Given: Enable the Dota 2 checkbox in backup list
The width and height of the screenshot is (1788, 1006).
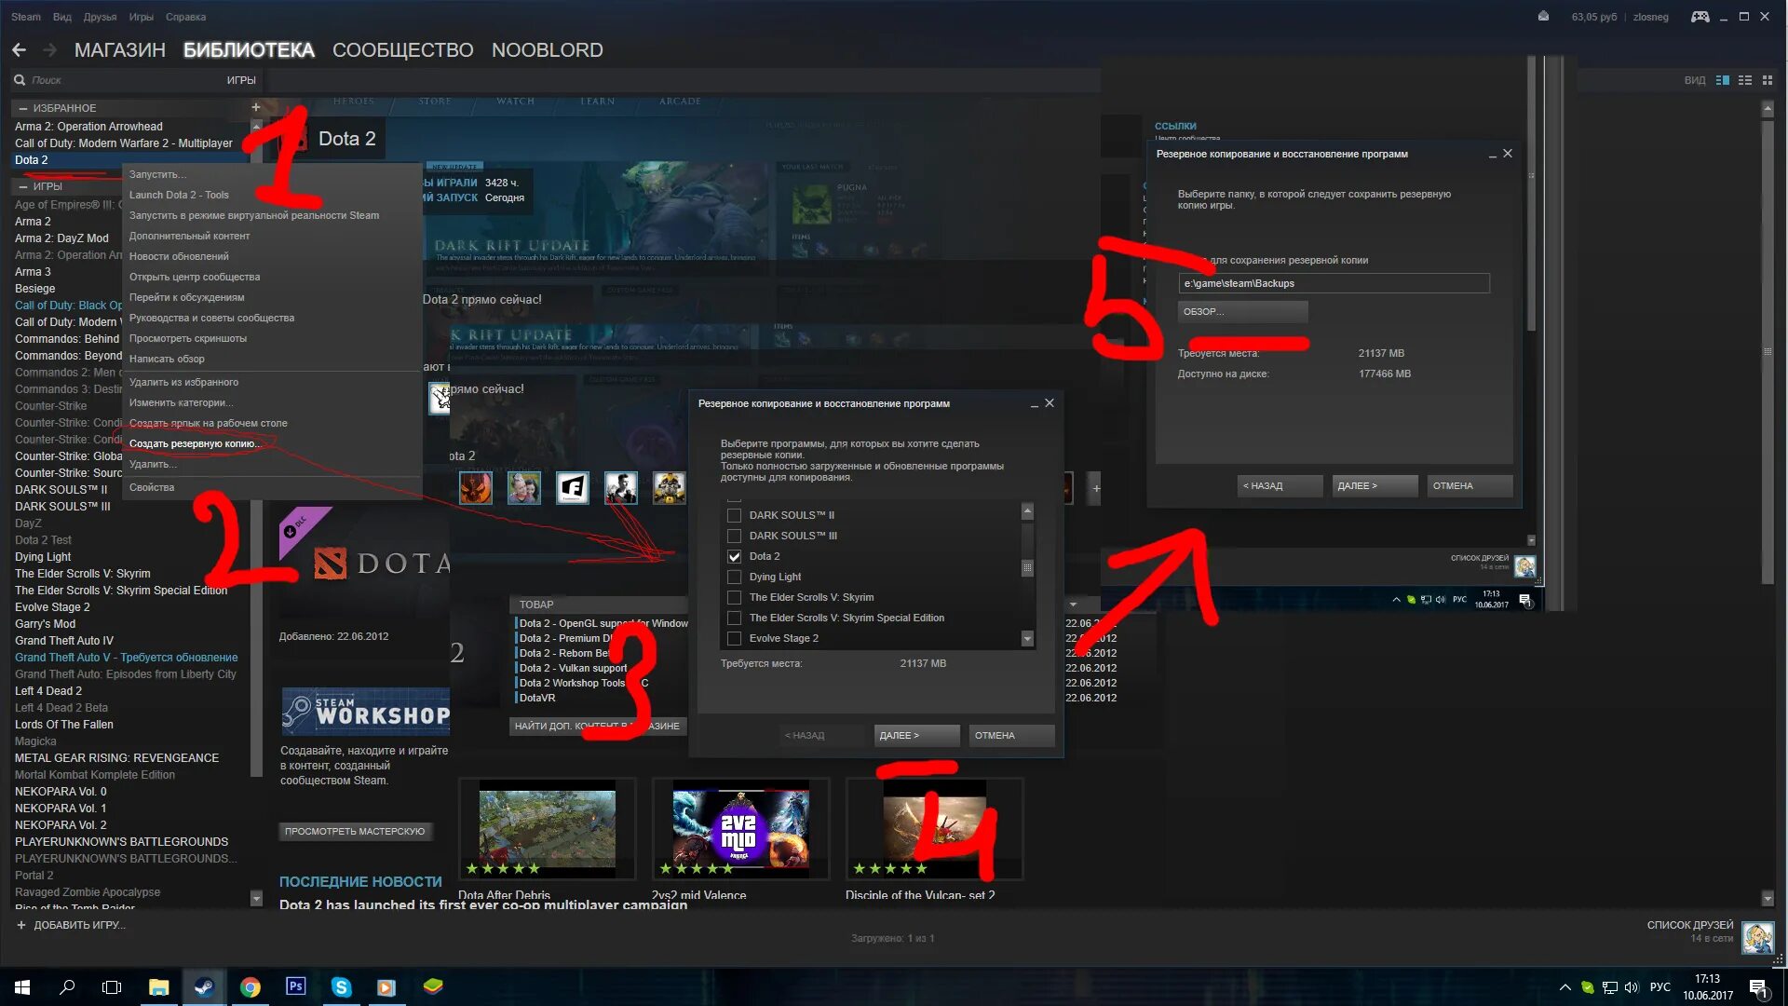Looking at the screenshot, I should pyautogui.click(x=735, y=555).
